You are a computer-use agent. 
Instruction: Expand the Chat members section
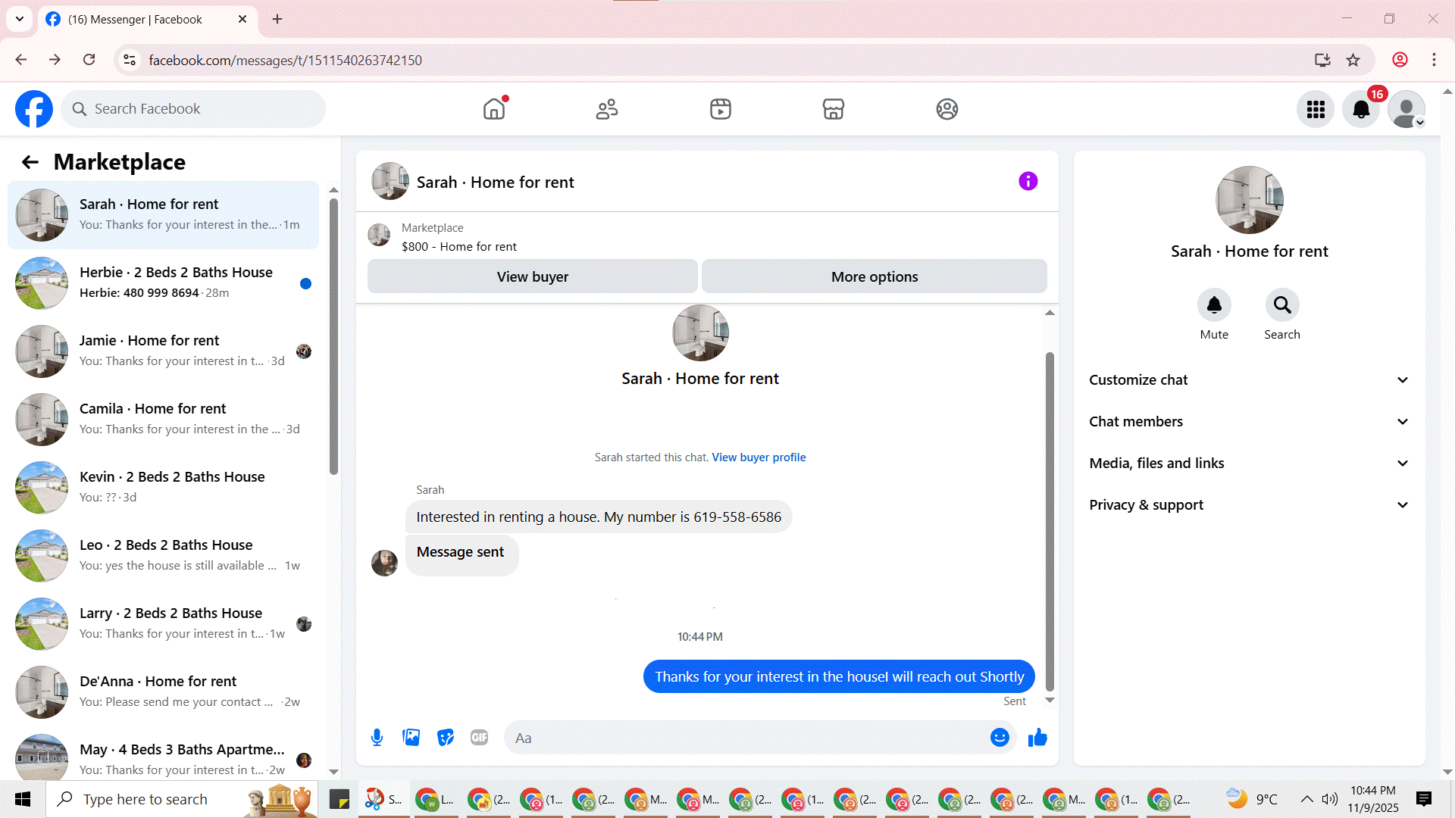(1250, 422)
